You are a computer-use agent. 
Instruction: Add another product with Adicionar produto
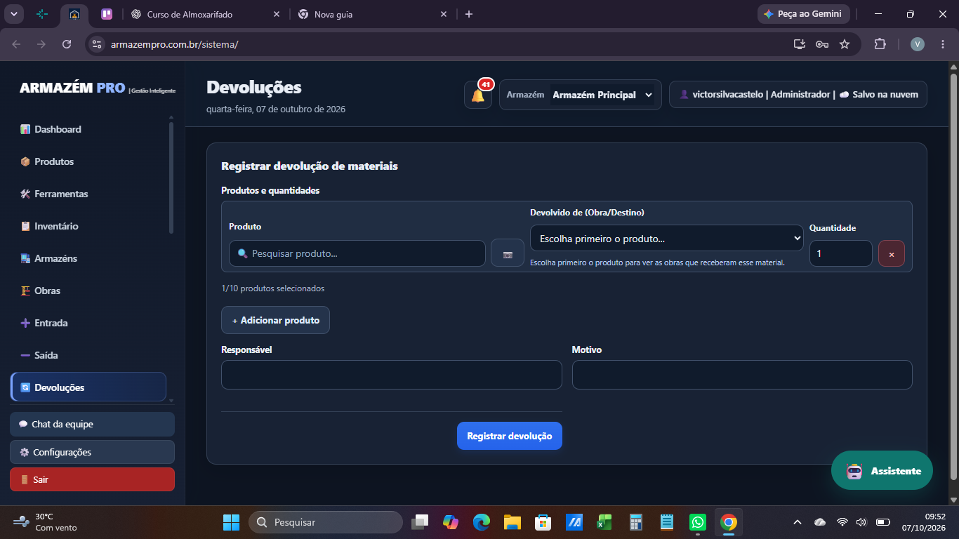275,320
